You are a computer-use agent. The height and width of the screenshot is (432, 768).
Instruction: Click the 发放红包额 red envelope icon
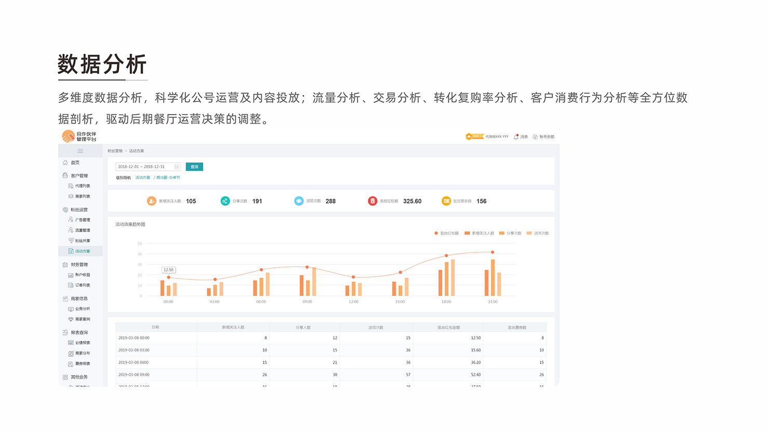coord(373,201)
